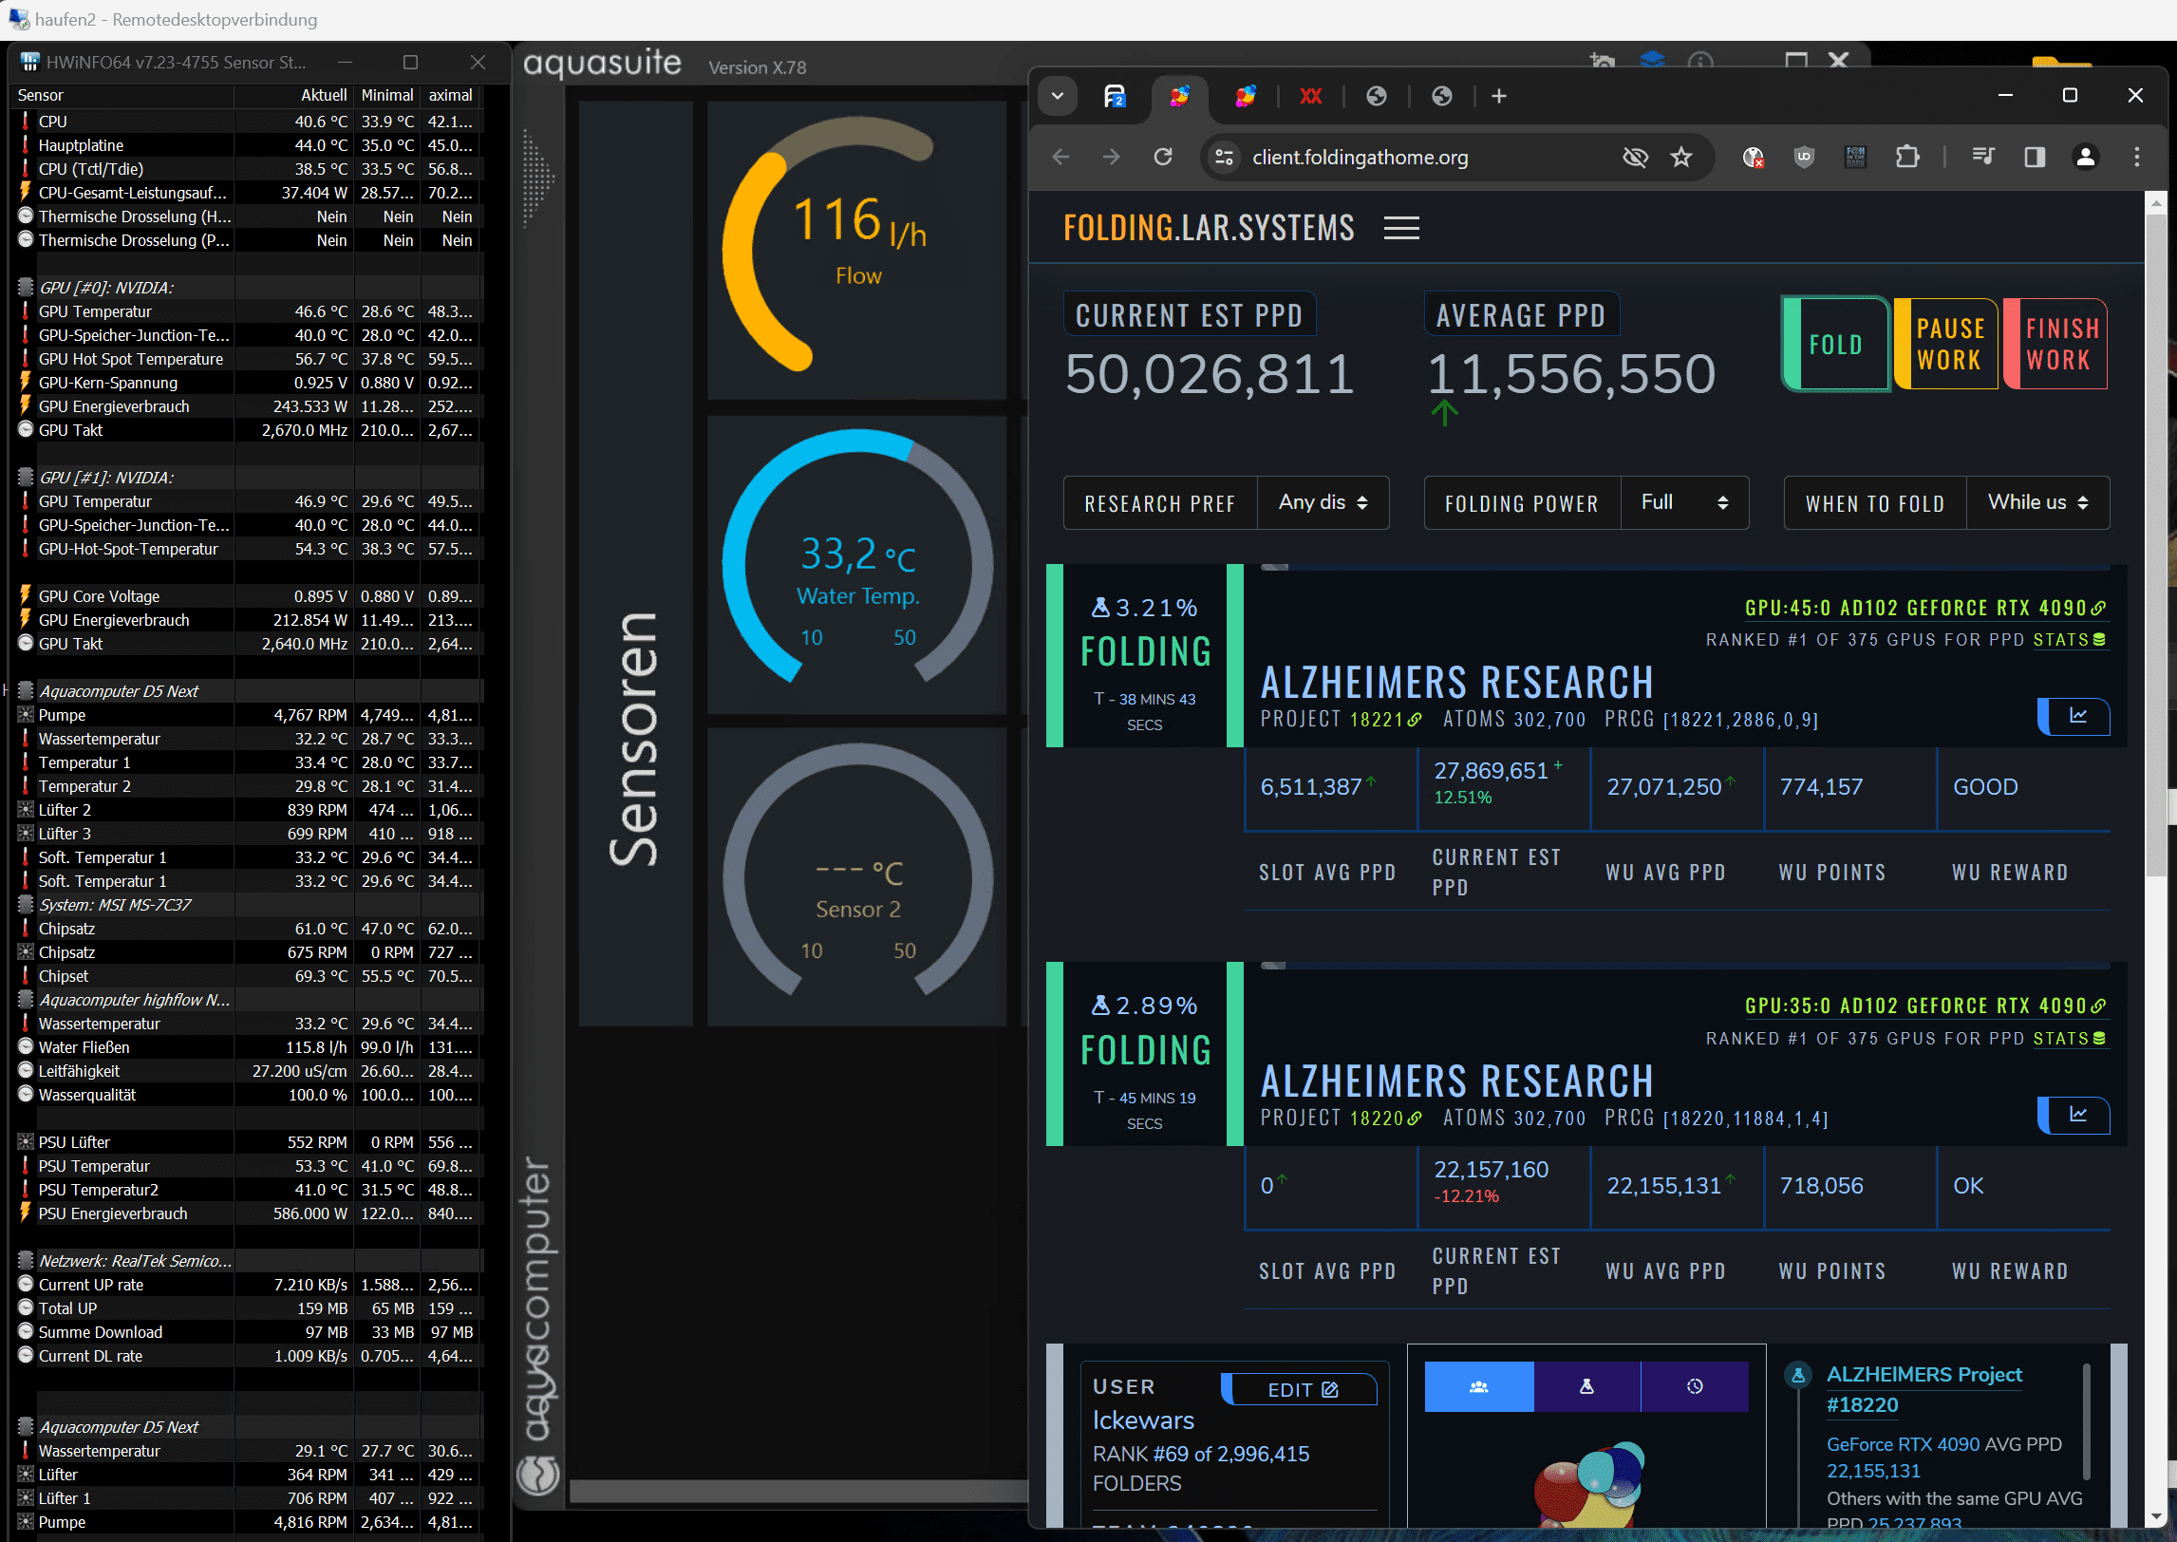Image resolution: width=2177 pixels, height=1542 pixels.
Task: Switch to the first globe-icon browser tab
Action: (x=1377, y=96)
